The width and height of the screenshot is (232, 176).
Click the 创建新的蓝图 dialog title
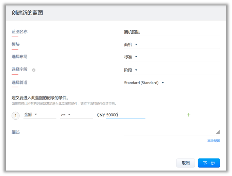pos(27,13)
